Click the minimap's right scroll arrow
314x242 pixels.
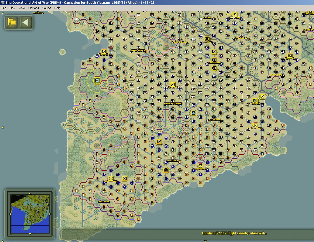pyautogui.click(x=50, y=214)
